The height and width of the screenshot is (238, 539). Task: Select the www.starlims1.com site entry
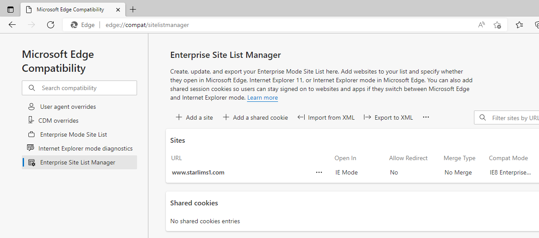tap(198, 172)
